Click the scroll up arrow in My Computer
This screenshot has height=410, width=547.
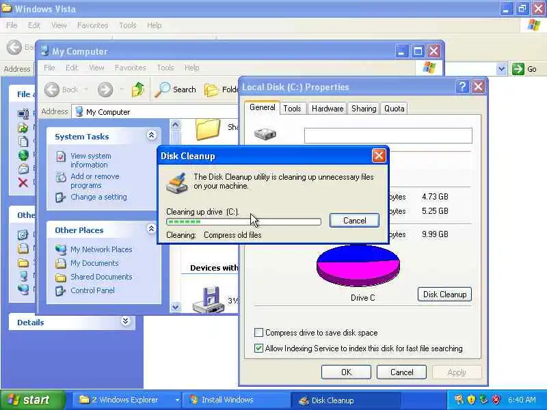[175, 124]
